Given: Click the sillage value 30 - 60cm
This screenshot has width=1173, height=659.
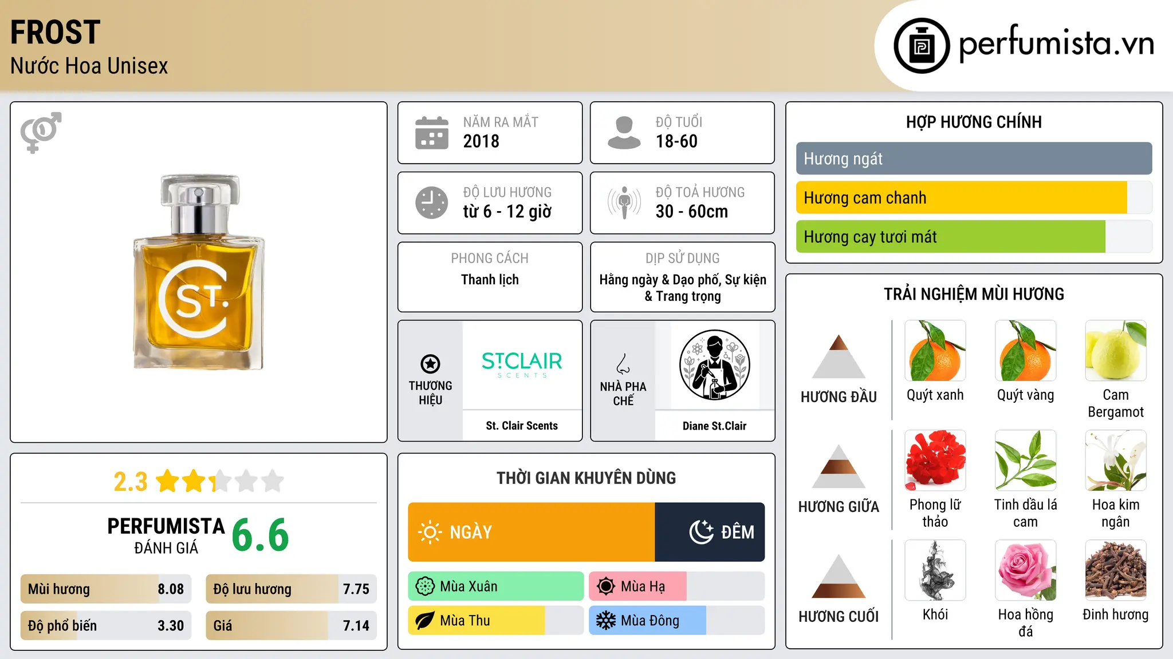Looking at the screenshot, I should click(692, 212).
